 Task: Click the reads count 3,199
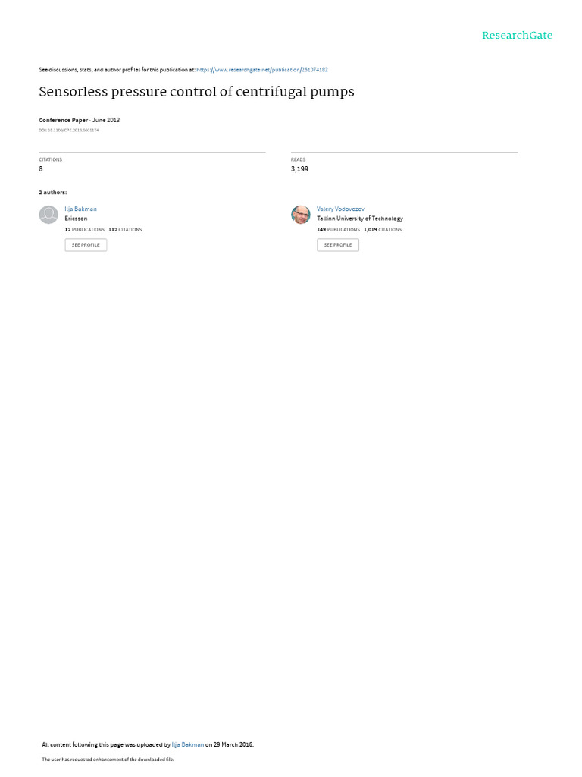pyautogui.click(x=299, y=169)
